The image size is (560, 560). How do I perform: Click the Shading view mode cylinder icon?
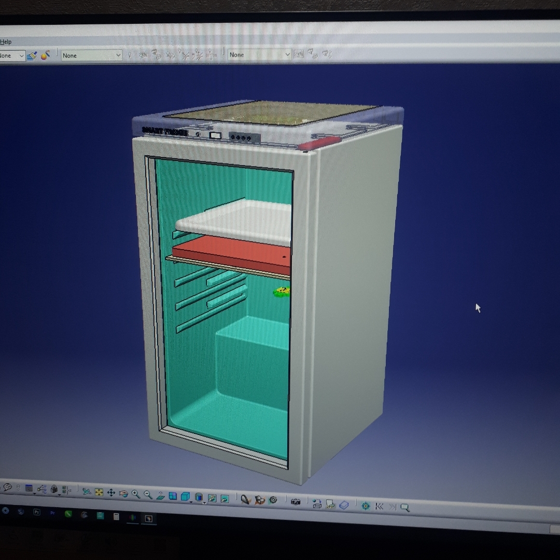[199, 497]
